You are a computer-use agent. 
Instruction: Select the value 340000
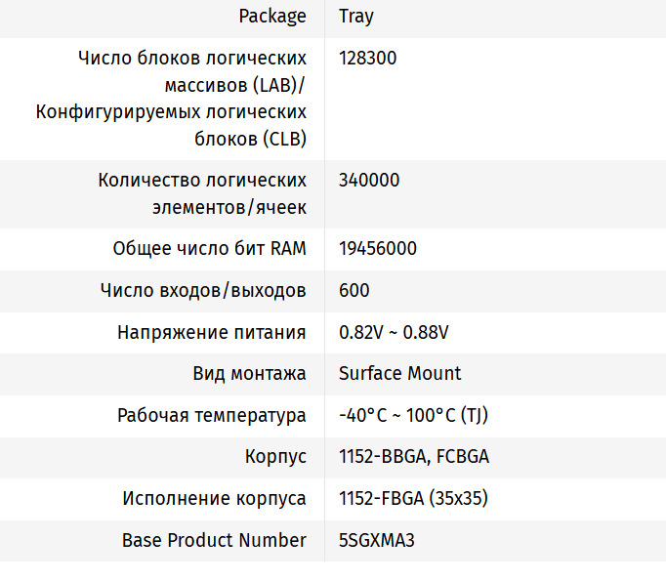point(369,181)
